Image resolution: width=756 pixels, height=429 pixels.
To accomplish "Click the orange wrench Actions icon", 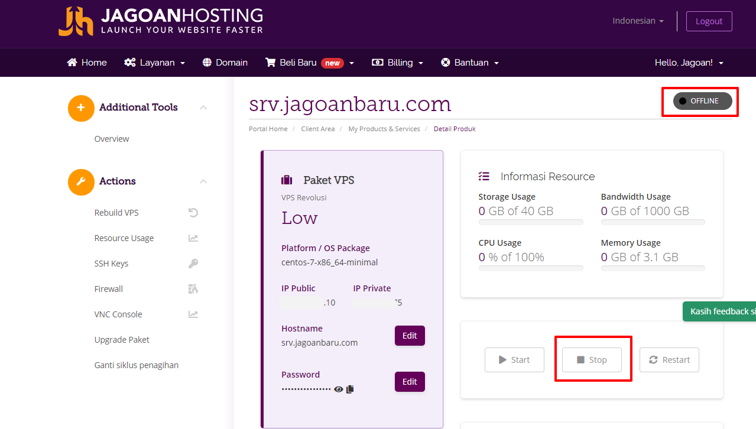I will (x=81, y=182).
